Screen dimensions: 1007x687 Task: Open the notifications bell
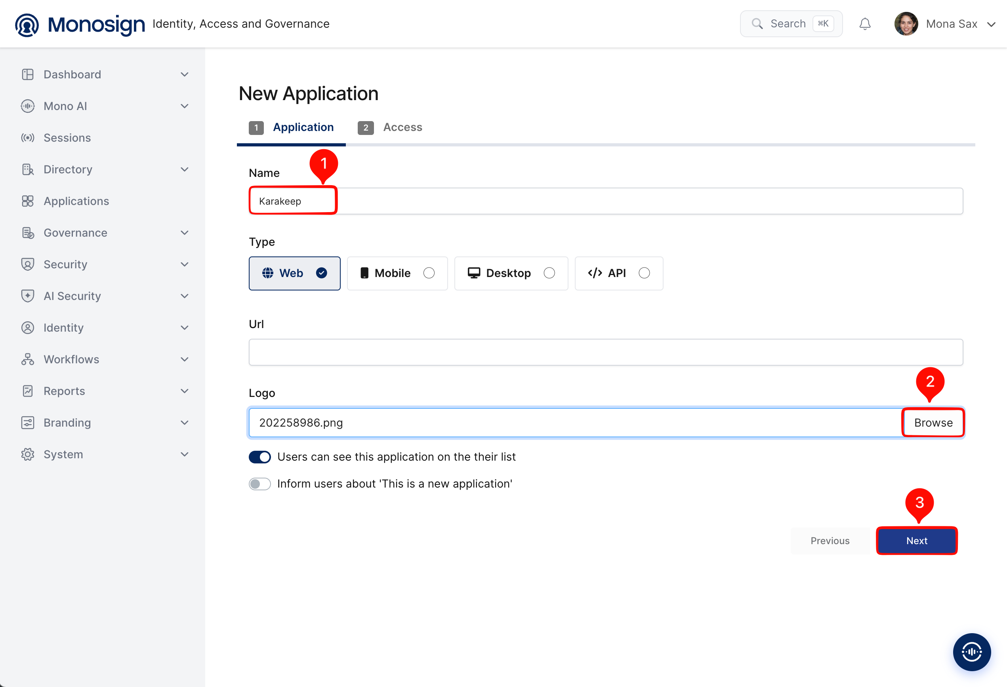[x=865, y=24]
